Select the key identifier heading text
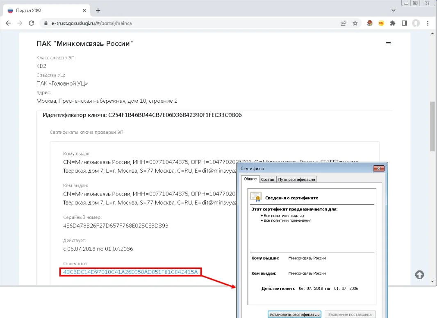Screen dimensions: 437x318 point(142,115)
